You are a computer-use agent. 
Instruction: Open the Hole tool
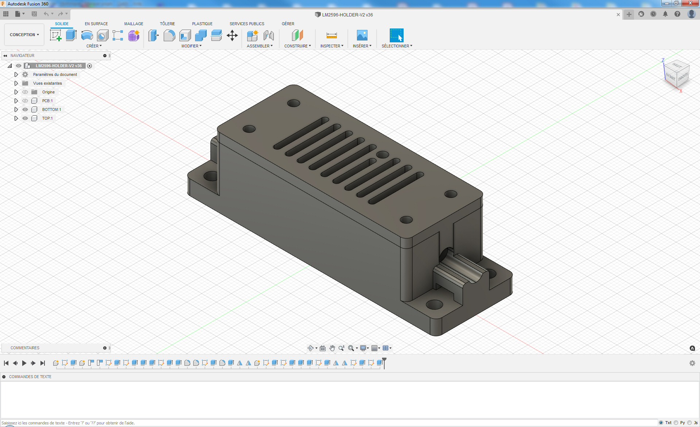102,35
